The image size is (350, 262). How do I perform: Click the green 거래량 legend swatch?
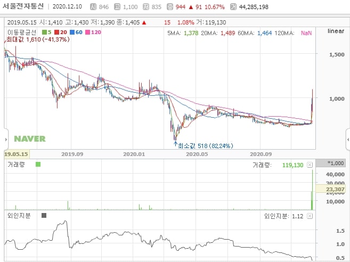coord(38,165)
